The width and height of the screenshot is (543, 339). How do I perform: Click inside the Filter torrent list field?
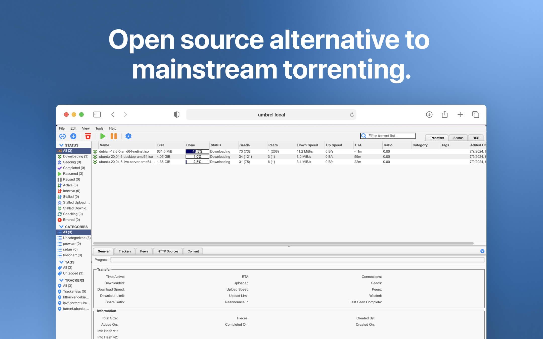tap(390, 136)
